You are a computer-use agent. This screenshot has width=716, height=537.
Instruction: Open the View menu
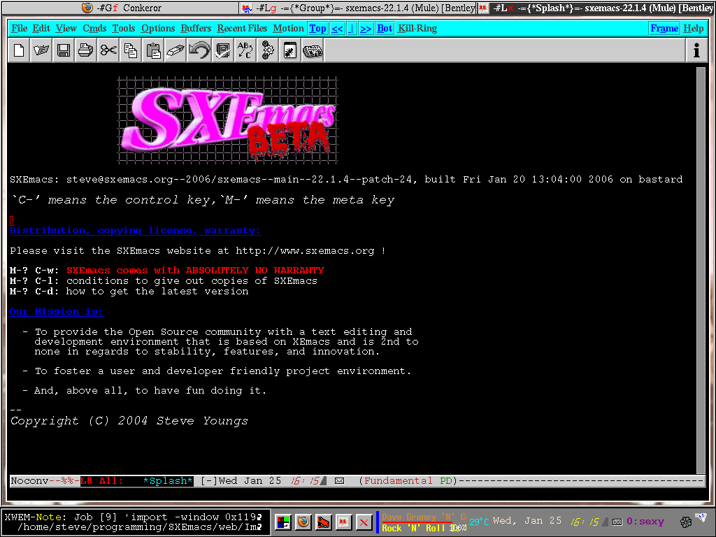66,28
